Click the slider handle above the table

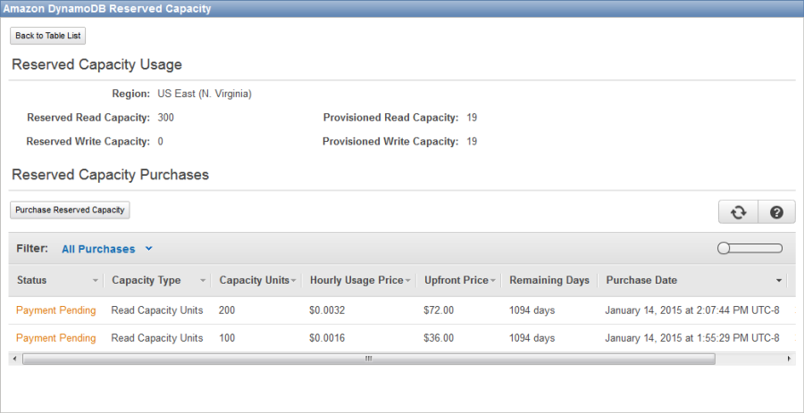[x=724, y=249]
